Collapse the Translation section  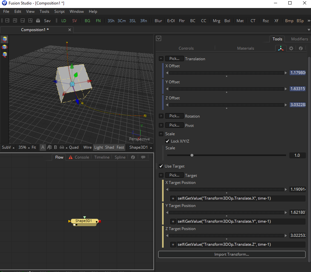(x=161, y=59)
